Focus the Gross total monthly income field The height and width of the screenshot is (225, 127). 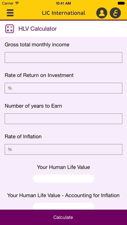tap(63, 58)
